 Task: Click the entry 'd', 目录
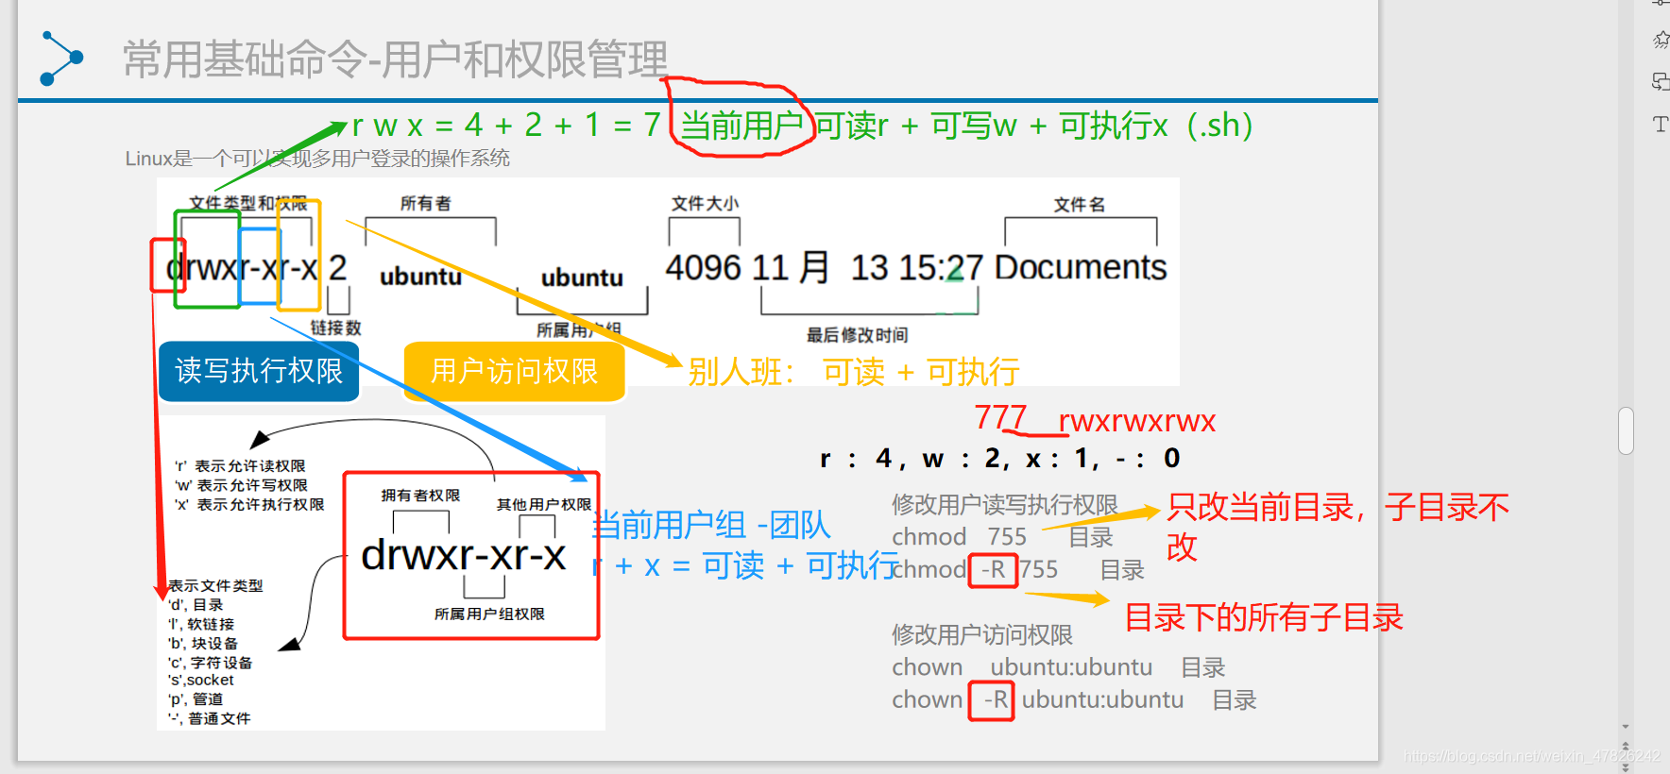pyautogui.click(x=196, y=605)
